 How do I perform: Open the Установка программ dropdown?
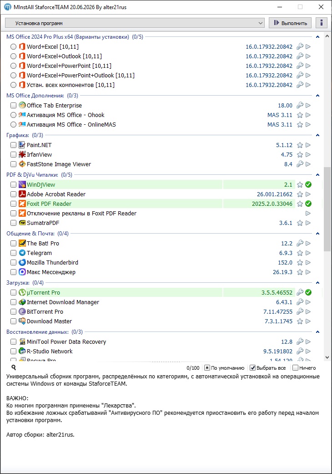pyautogui.click(x=135, y=23)
